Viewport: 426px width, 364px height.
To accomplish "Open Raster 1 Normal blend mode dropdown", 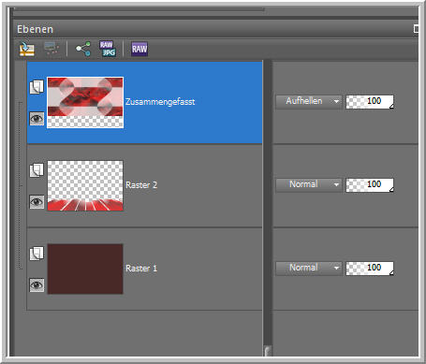I will click(x=309, y=268).
